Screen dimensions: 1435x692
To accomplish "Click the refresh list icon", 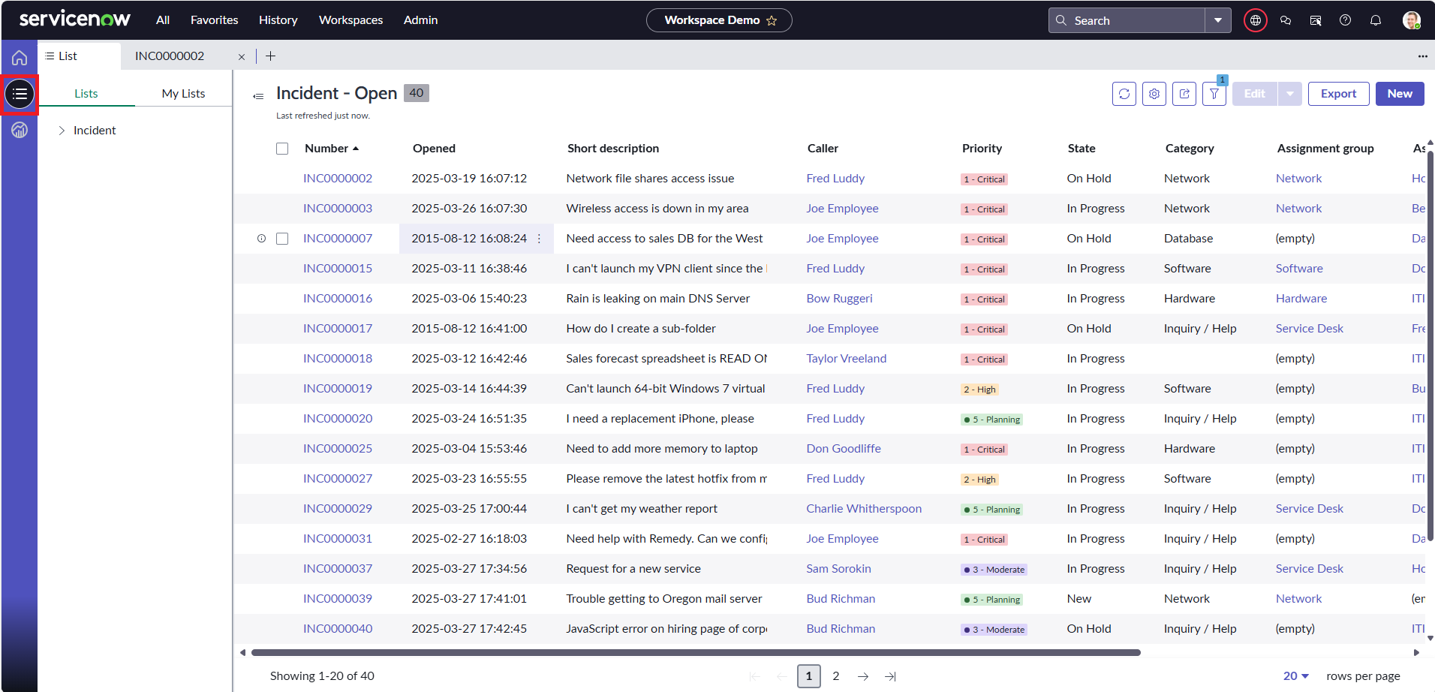I will [1124, 94].
